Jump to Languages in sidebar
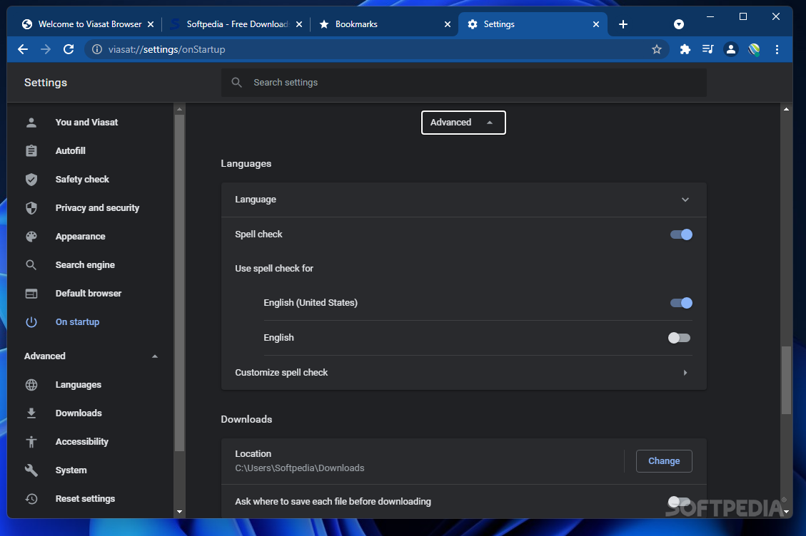 (78, 385)
